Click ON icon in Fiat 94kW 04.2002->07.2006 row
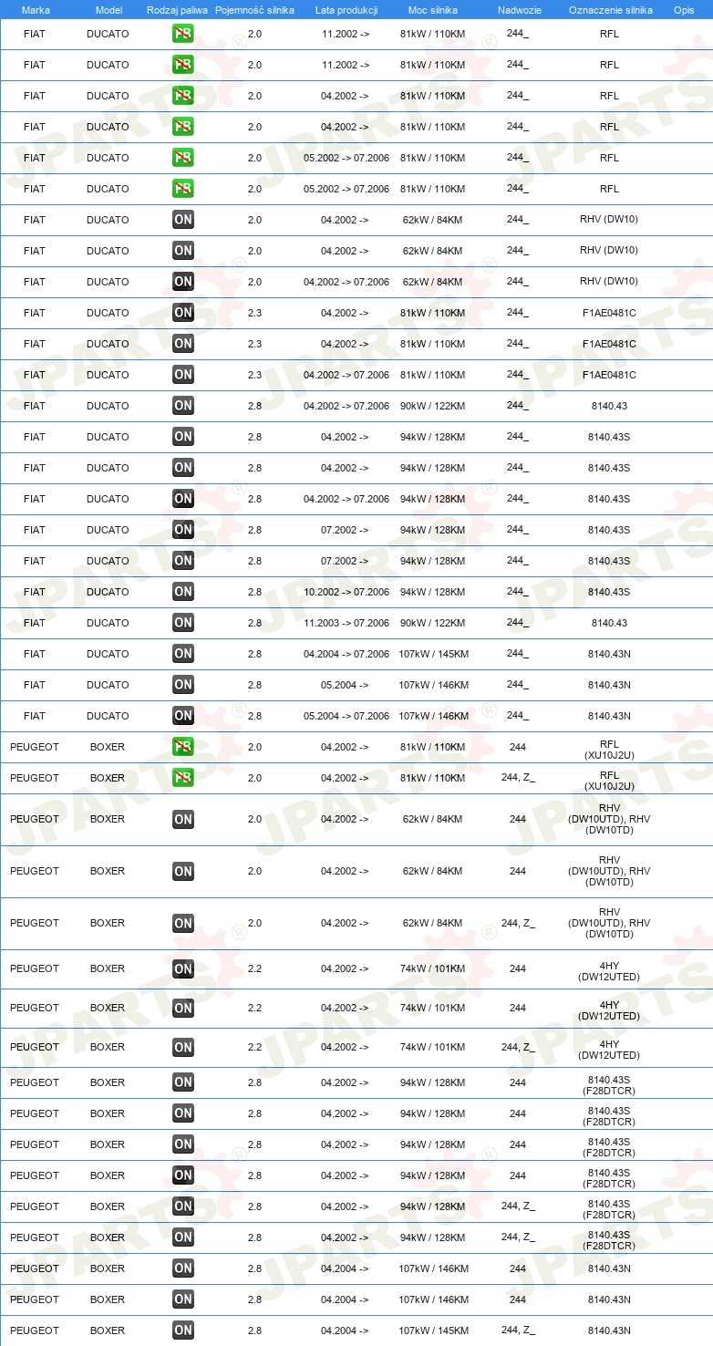Image resolution: width=713 pixels, height=1346 pixels. pos(183,499)
